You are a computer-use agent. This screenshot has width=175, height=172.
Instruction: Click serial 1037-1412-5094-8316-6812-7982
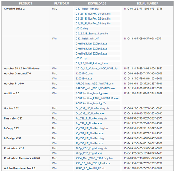[143, 143]
